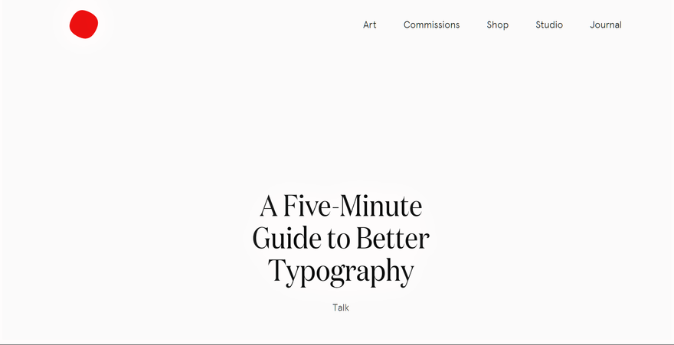Open the Talk tag below the headline
674x345 pixels.
click(340, 308)
